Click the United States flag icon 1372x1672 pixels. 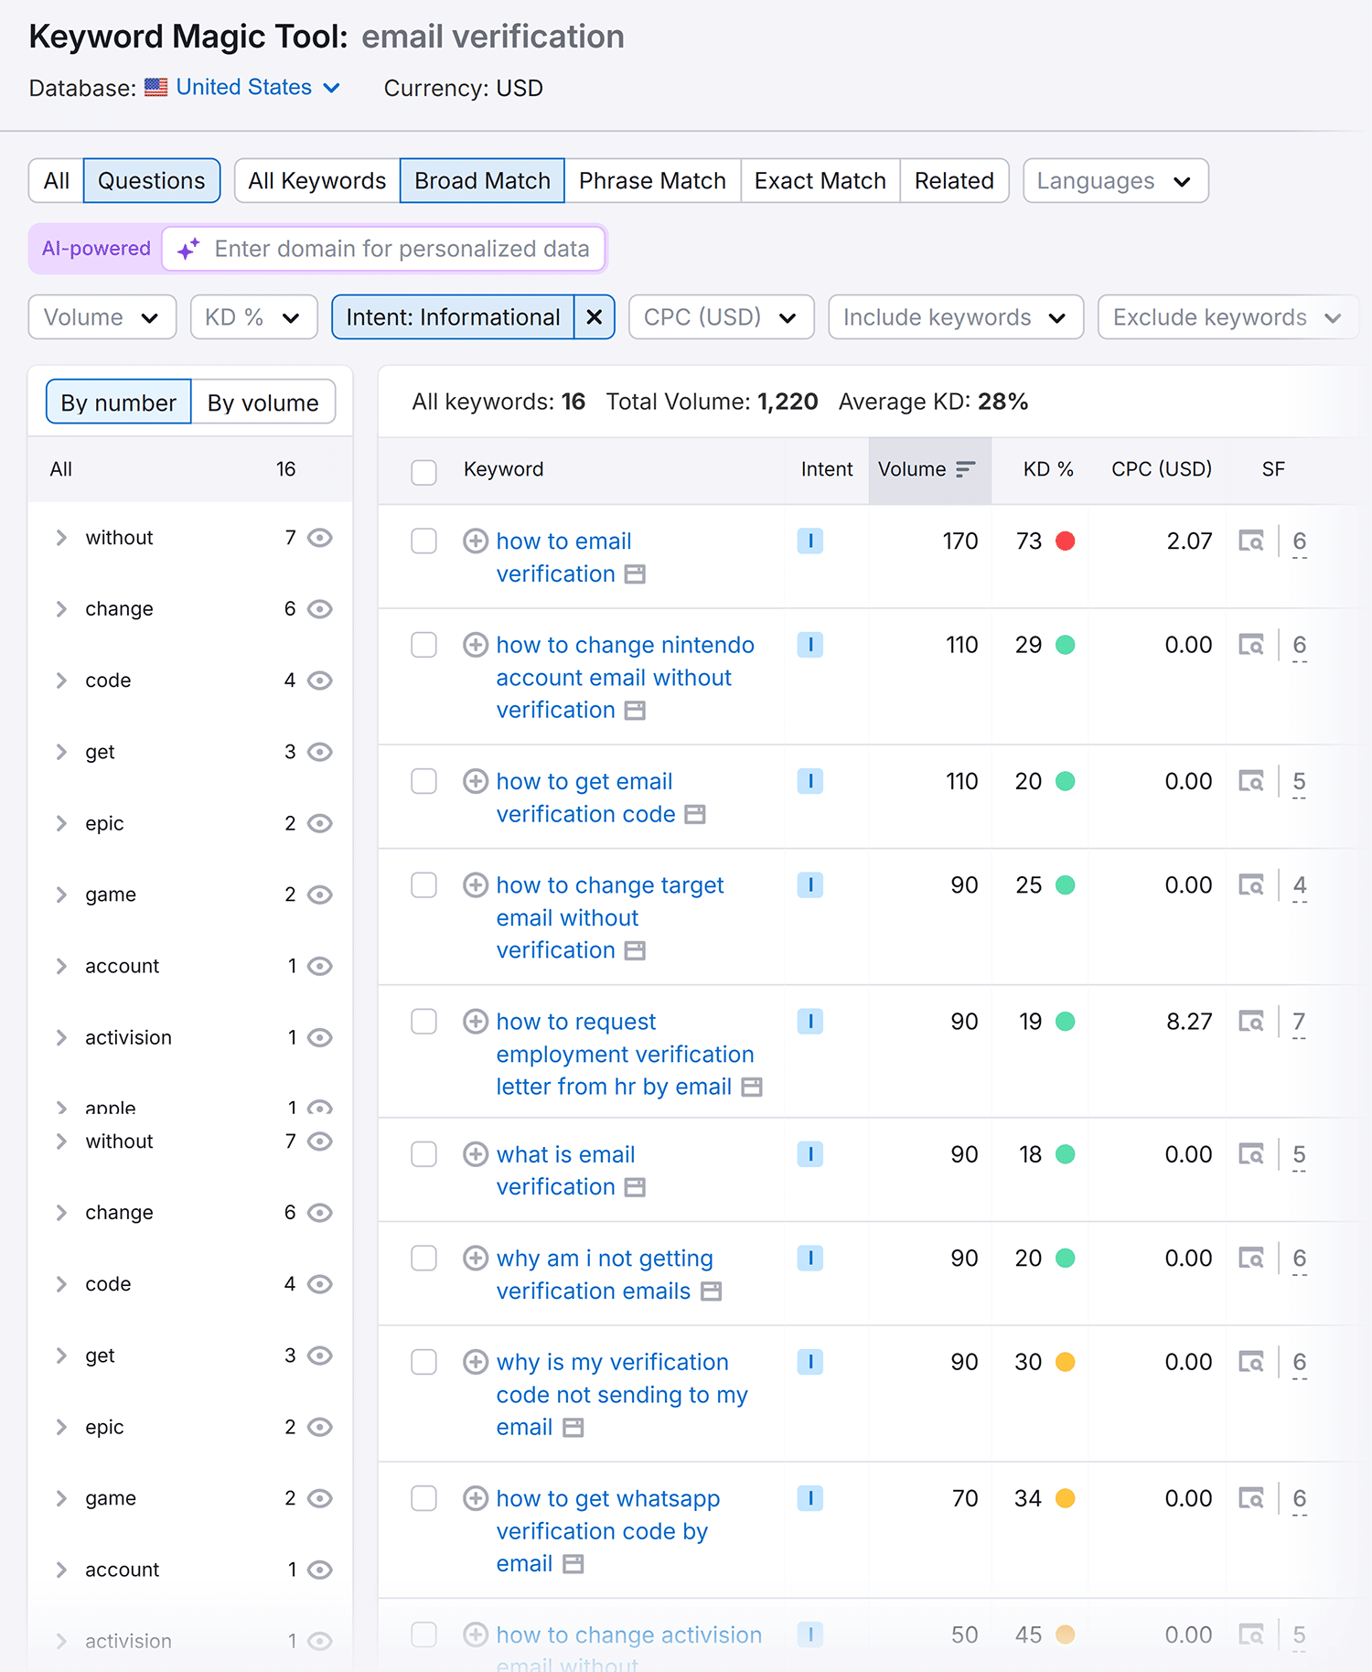coord(156,88)
